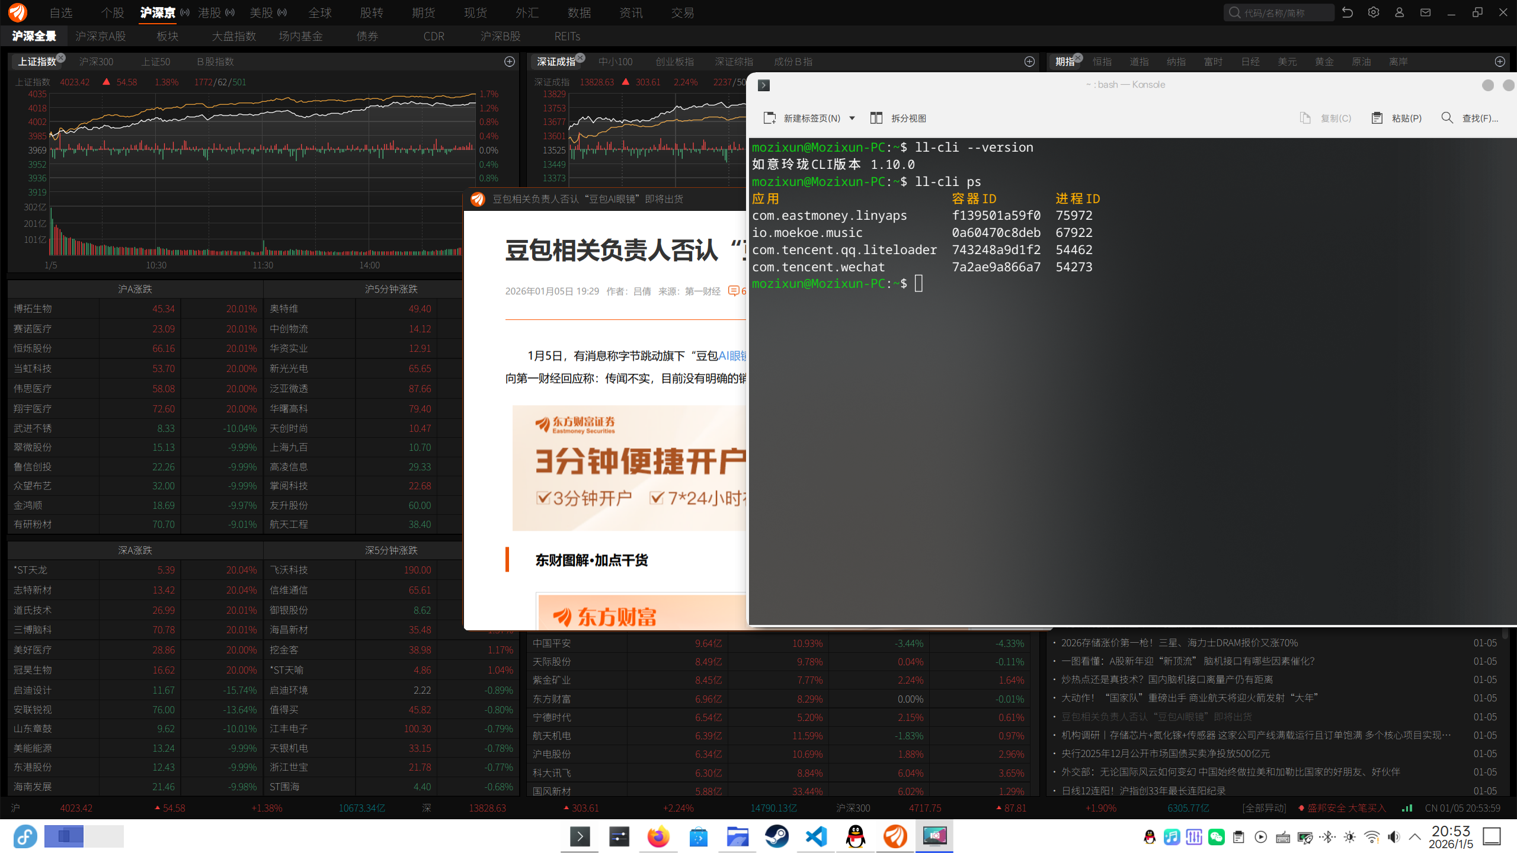
Task: Select the 场内基金 sub-tab
Action: 301,36
